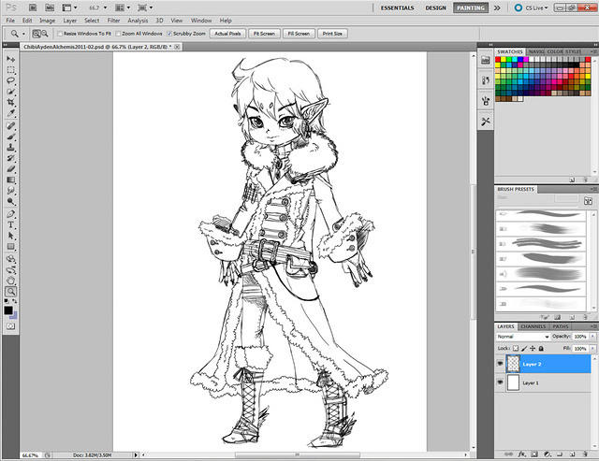Select the Hand tool
The height and width of the screenshot is (461, 599).
point(10,281)
